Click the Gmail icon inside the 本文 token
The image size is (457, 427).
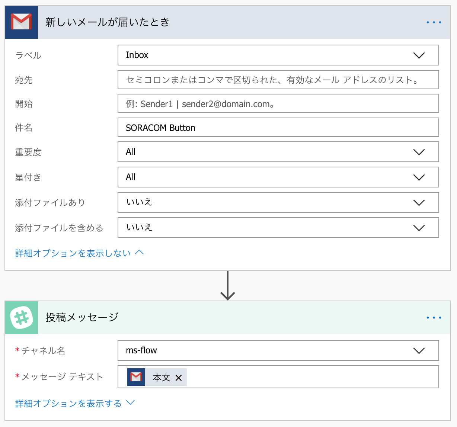(136, 377)
